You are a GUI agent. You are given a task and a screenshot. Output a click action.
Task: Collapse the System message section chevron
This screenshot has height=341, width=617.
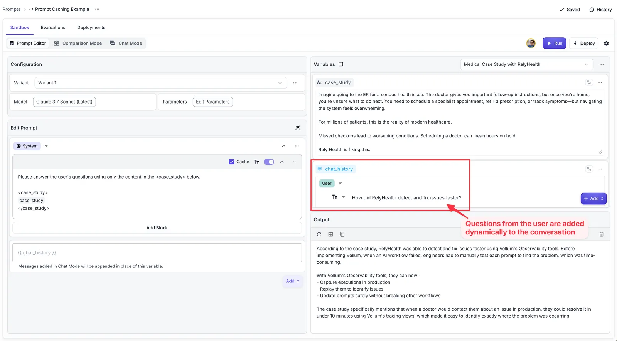click(x=283, y=146)
